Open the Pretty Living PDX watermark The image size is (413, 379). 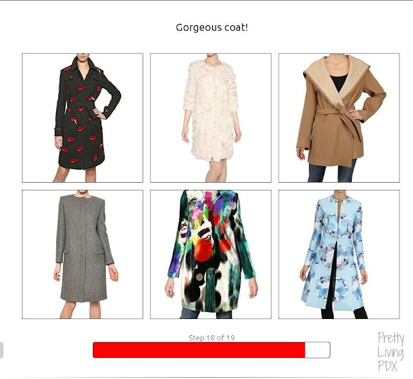(390, 352)
